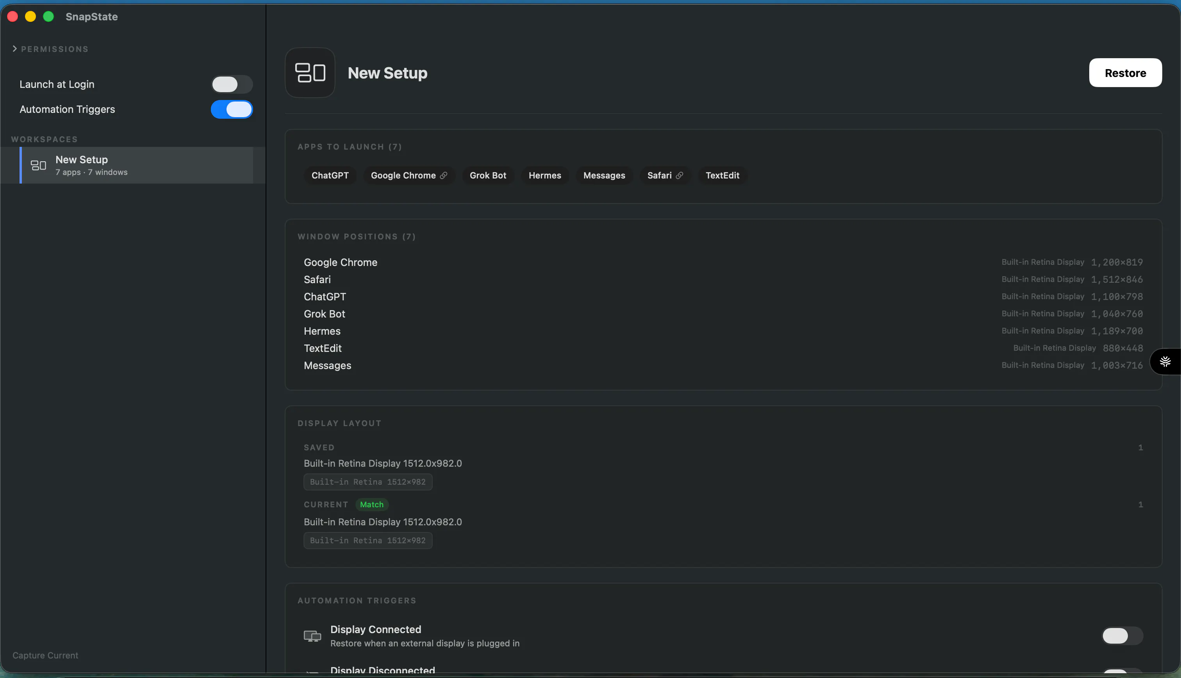The height and width of the screenshot is (678, 1181).
Task: Click Capture Current
Action: (x=45, y=655)
